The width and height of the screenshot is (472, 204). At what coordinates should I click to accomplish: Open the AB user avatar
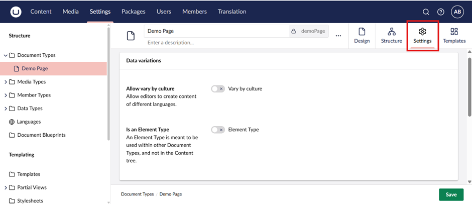pos(457,12)
